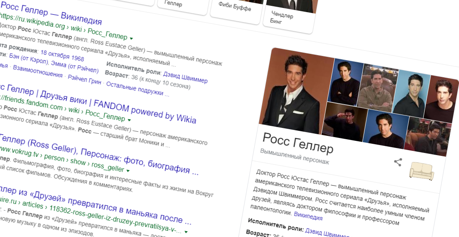Viewport: 459px width, 237px height.
Task: Go to the Остальные подружки sitelink
Action: (138, 89)
